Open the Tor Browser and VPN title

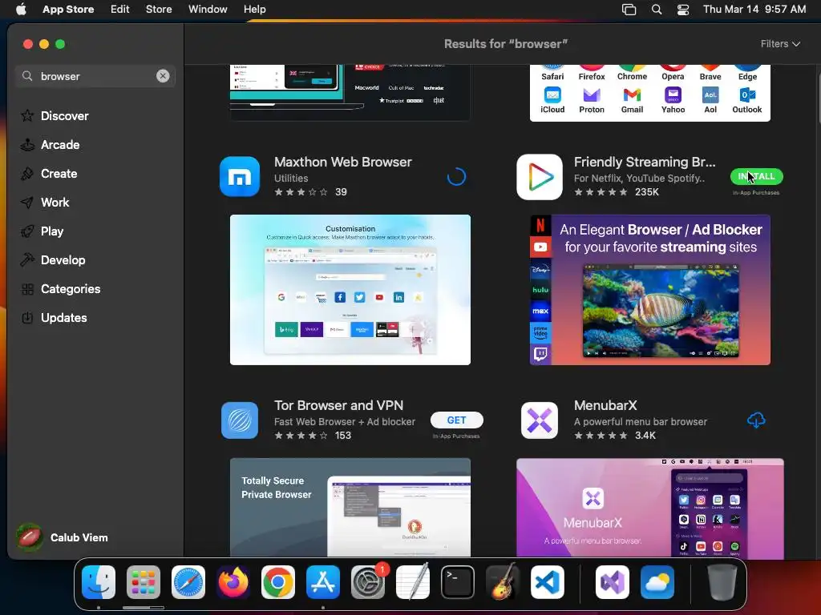[339, 405]
